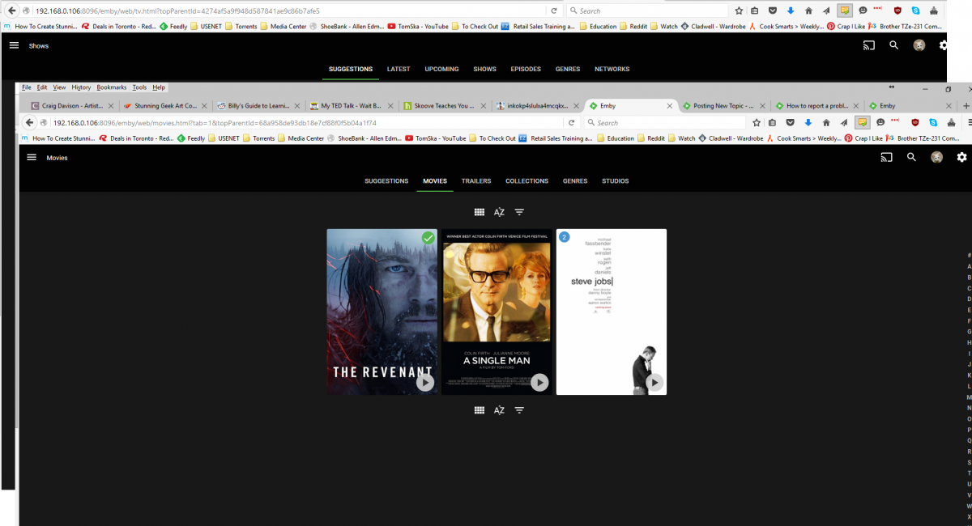This screenshot has width=972, height=526.
Task: Switch to the How to report a problem tab
Action: click(816, 105)
